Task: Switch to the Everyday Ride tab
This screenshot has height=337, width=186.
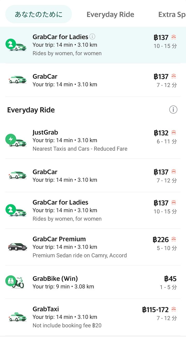Action: click(x=110, y=15)
